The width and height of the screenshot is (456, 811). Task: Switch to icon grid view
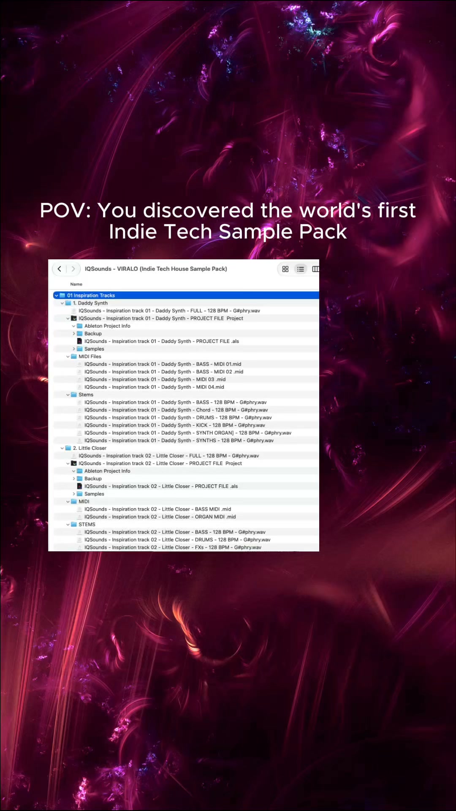[x=285, y=269]
